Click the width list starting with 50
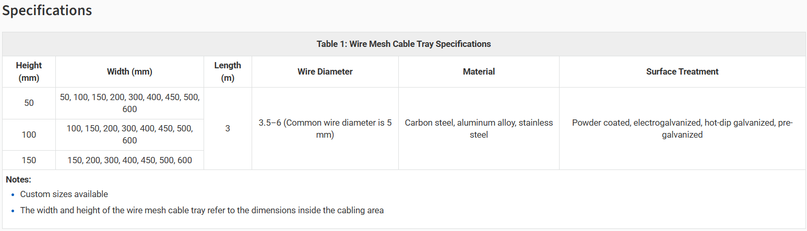This screenshot has width=807, height=231. pos(129,103)
